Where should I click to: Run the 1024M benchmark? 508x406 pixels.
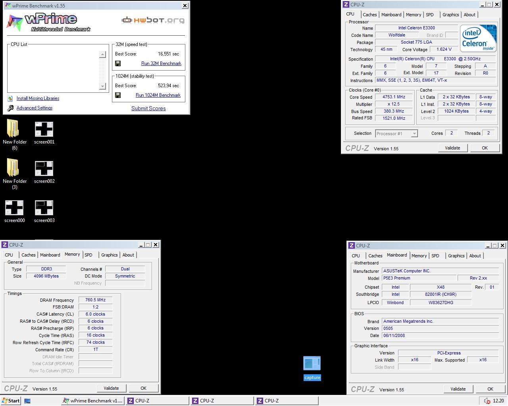(x=158, y=95)
